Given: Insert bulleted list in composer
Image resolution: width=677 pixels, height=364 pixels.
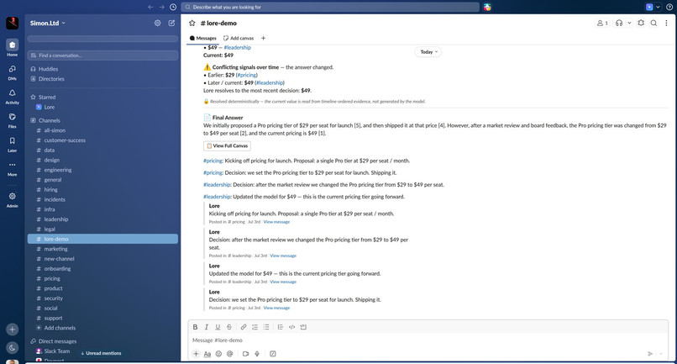Looking at the screenshot, I should click(x=266, y=327).
